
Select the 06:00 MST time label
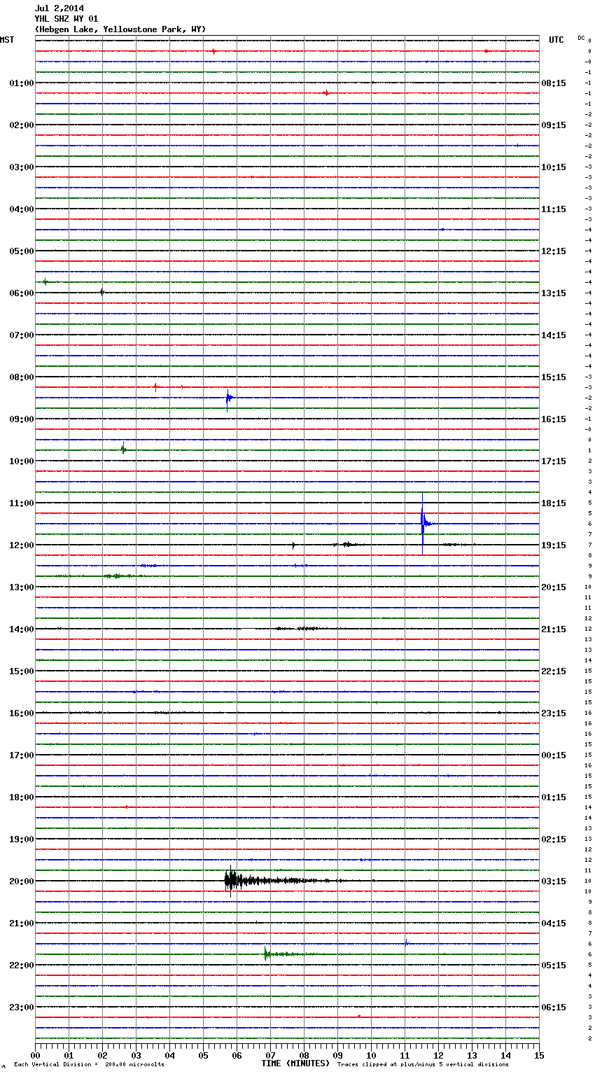[x=22, y=293]
